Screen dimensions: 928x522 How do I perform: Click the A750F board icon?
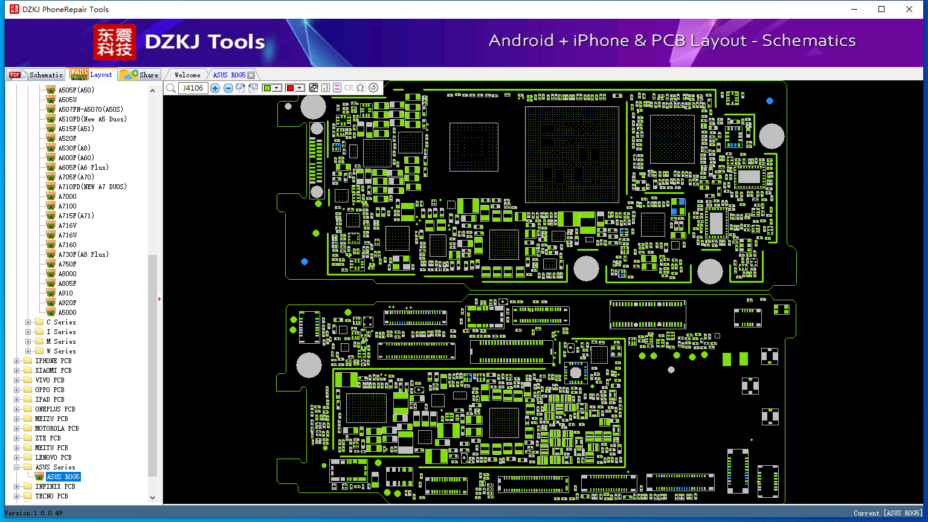tap(51, 264)
